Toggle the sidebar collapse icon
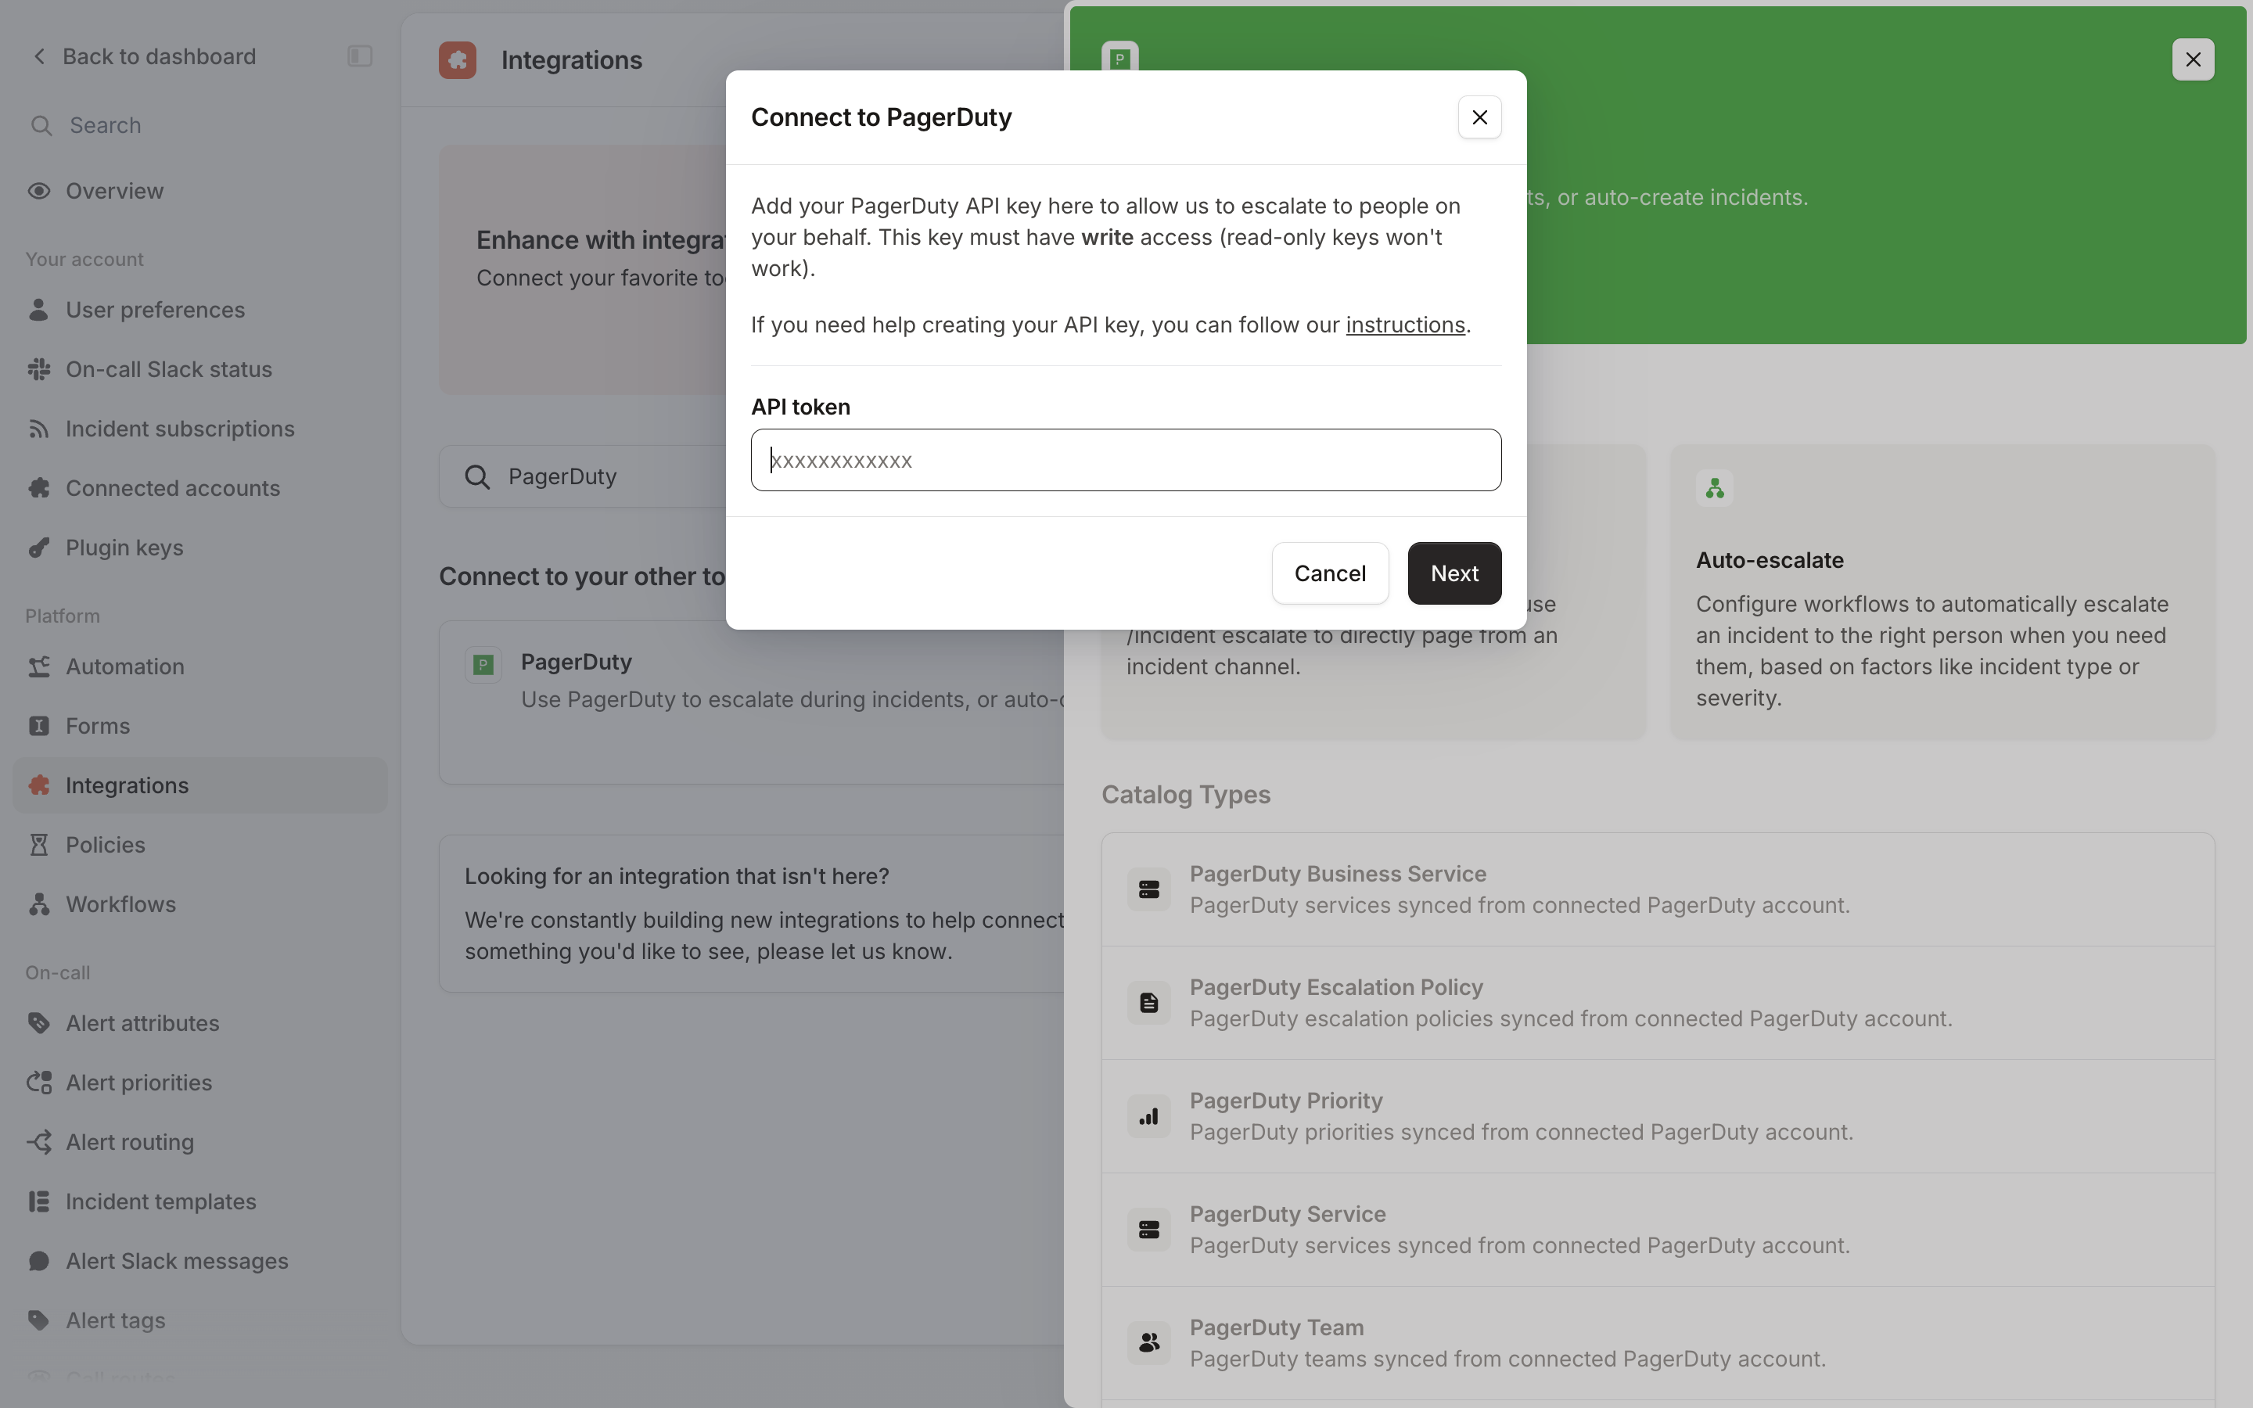 click(359, 57)
